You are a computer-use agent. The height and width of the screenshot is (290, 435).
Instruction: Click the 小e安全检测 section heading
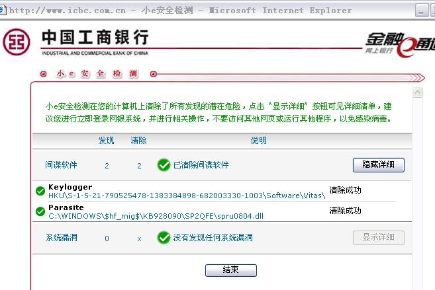click(x=97, y=74)
